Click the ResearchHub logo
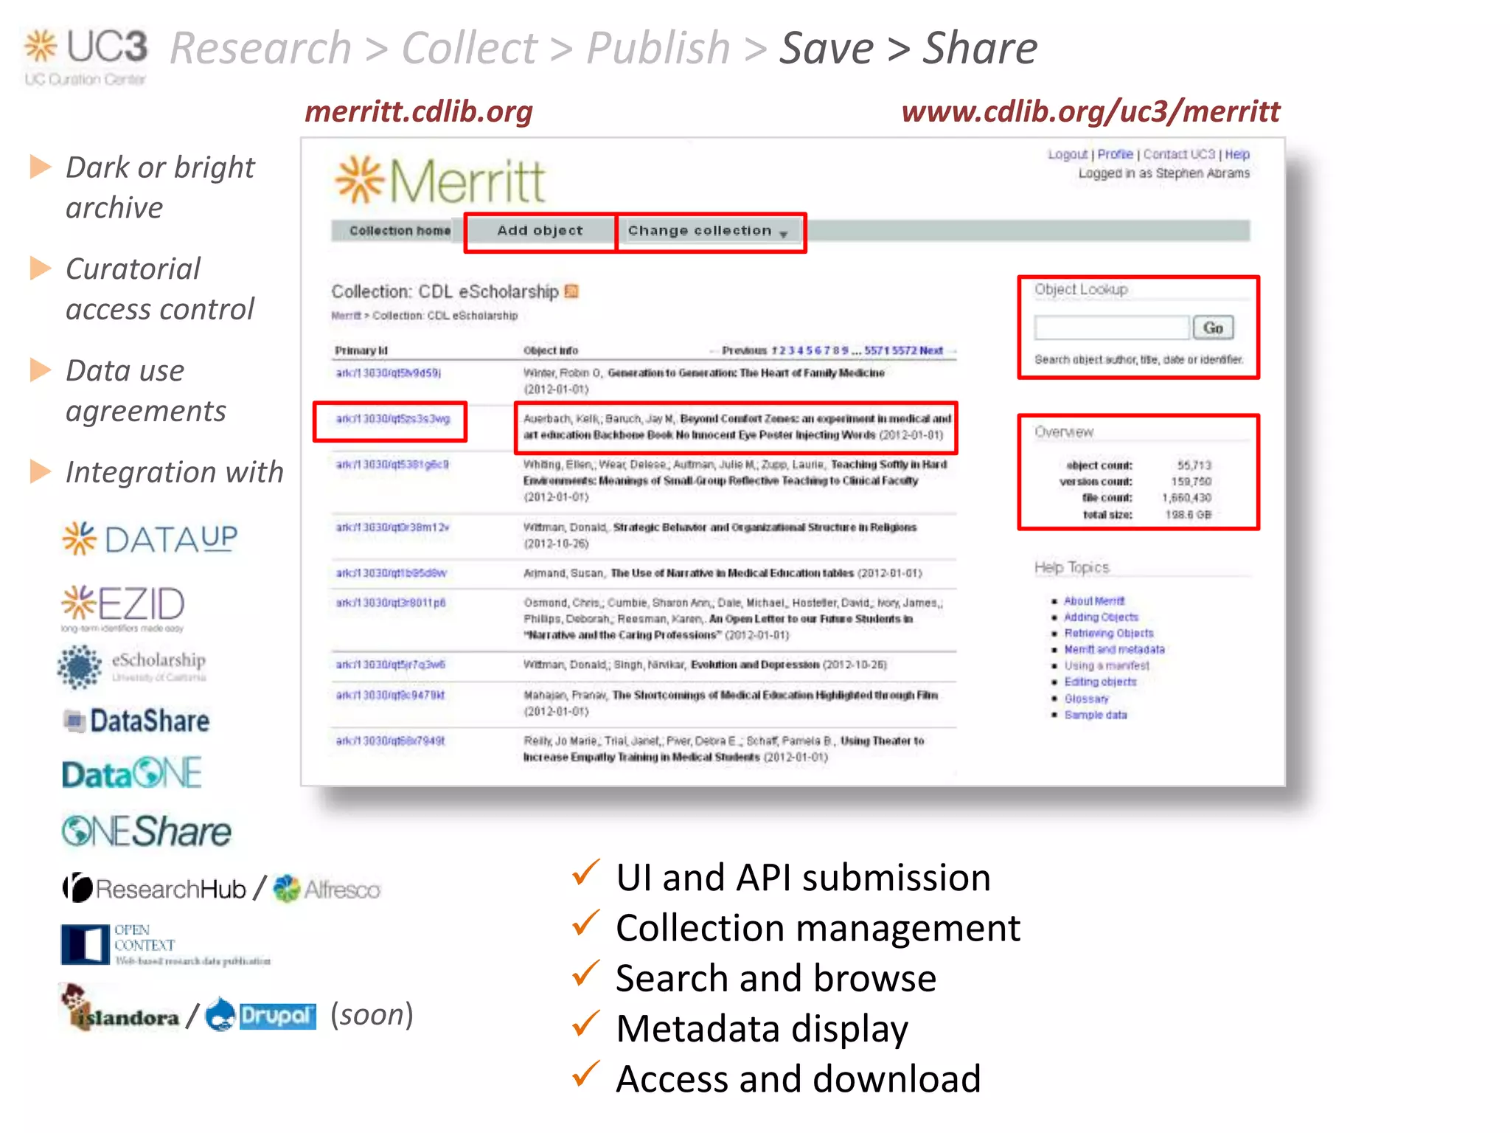The image size is (1510, 1133). (154, 889)
